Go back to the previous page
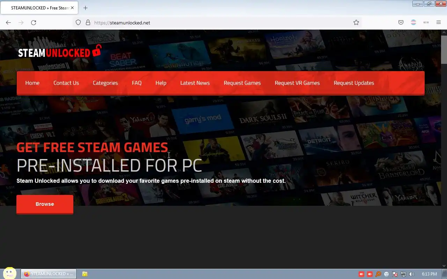This screenshot has width=447, height=279. tap(8, 23)
